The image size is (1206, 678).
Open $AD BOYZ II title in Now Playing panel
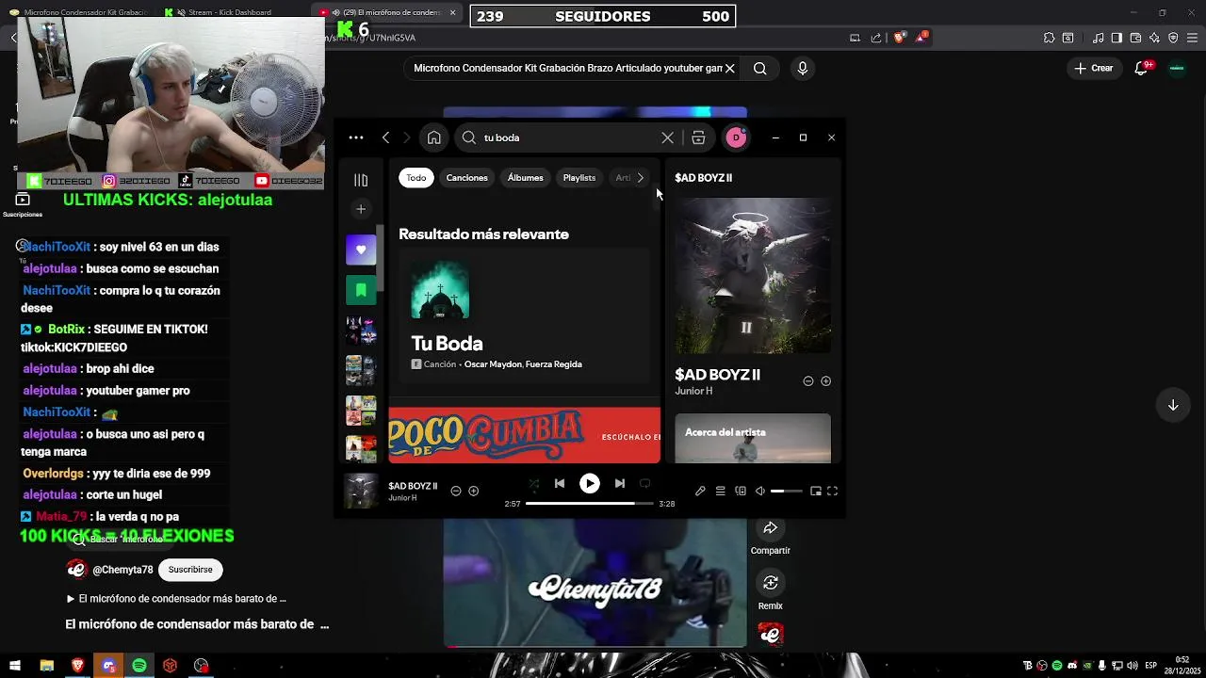(717, 375)
